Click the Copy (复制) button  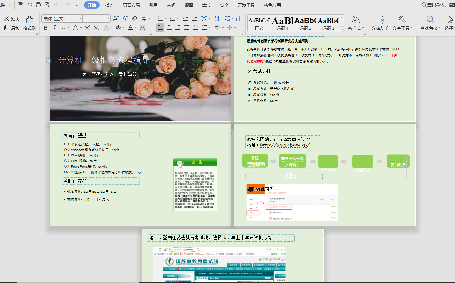(12, 28)
